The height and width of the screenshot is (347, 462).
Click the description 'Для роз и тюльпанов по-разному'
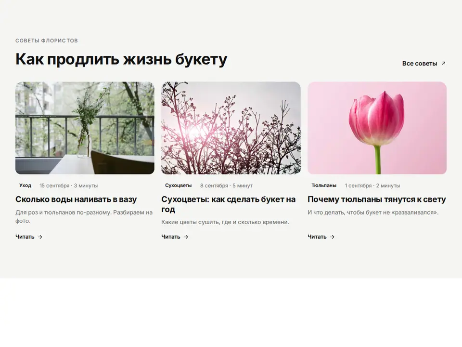[x=84, y=216]
